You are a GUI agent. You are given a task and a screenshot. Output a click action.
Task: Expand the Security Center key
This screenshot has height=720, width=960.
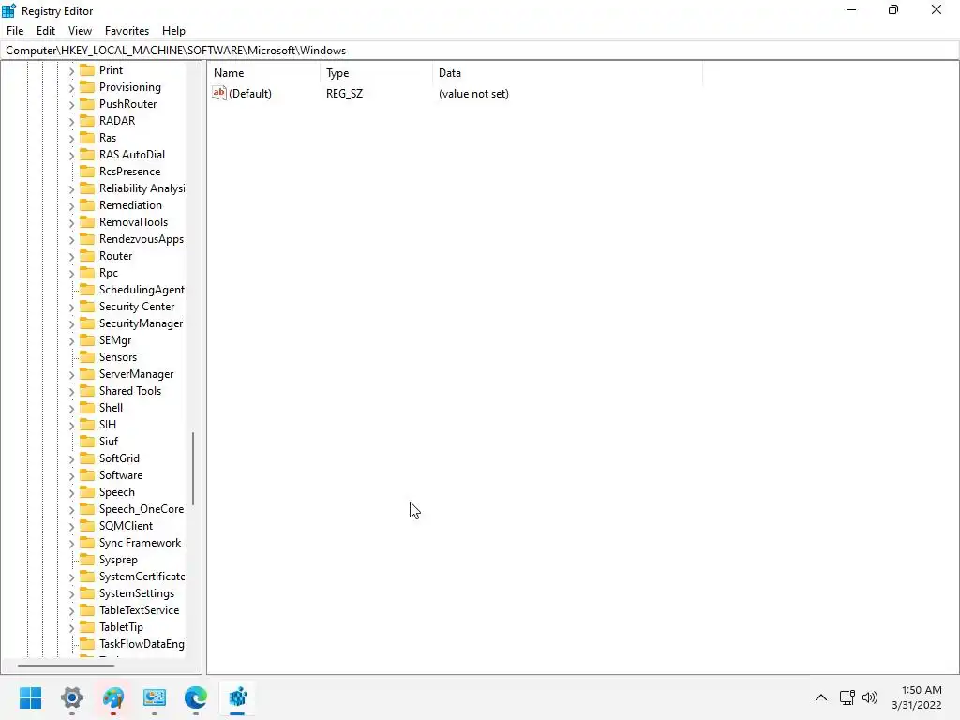pyautogui.click(x=71, y=307)
